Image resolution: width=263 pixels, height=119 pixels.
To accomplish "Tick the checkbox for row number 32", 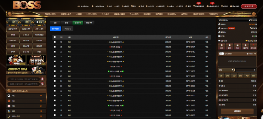I will click(x=55, y=42).
